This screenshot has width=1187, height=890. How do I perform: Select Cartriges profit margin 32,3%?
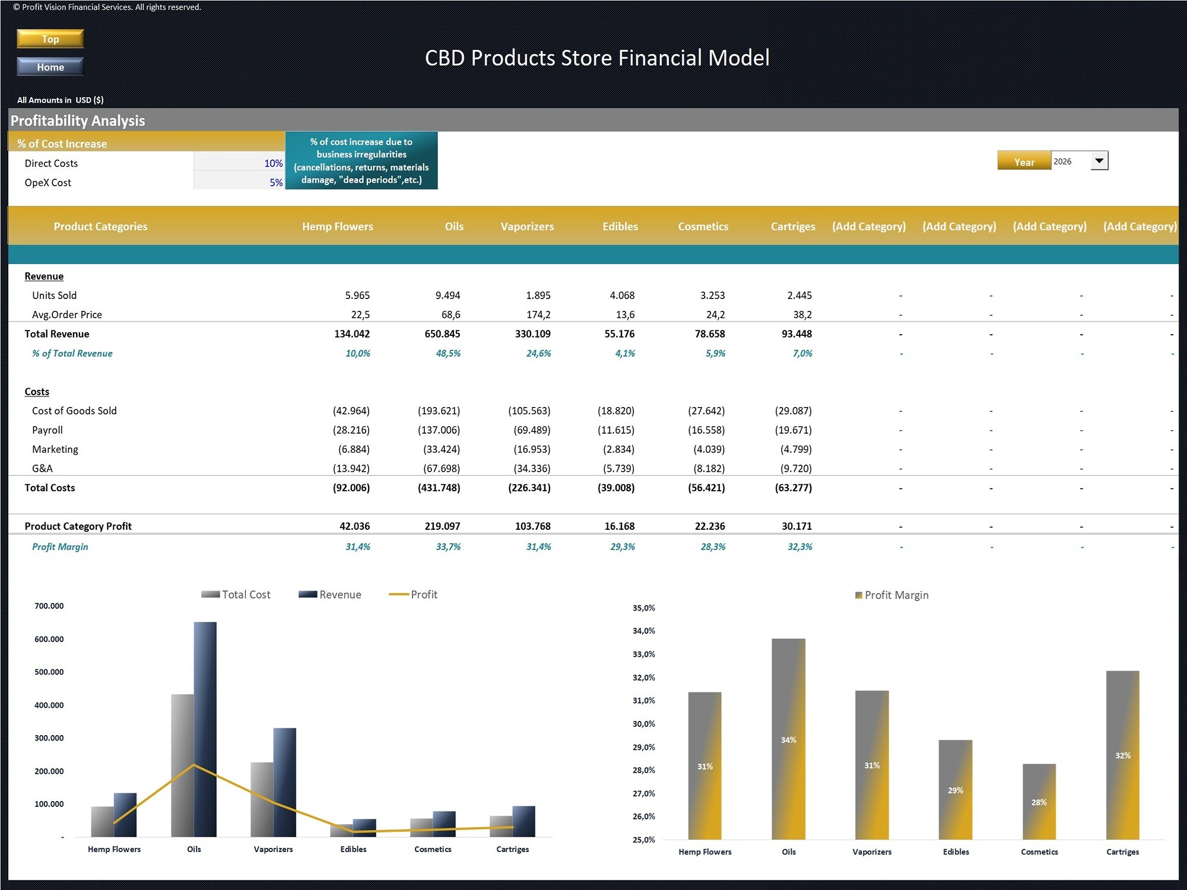[799, 546]
